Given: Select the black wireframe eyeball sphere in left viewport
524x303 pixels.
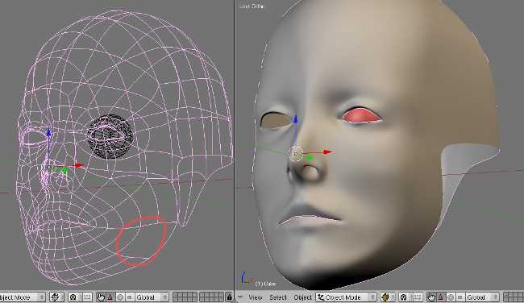Looking at the screenshot, I should point(110,137).
